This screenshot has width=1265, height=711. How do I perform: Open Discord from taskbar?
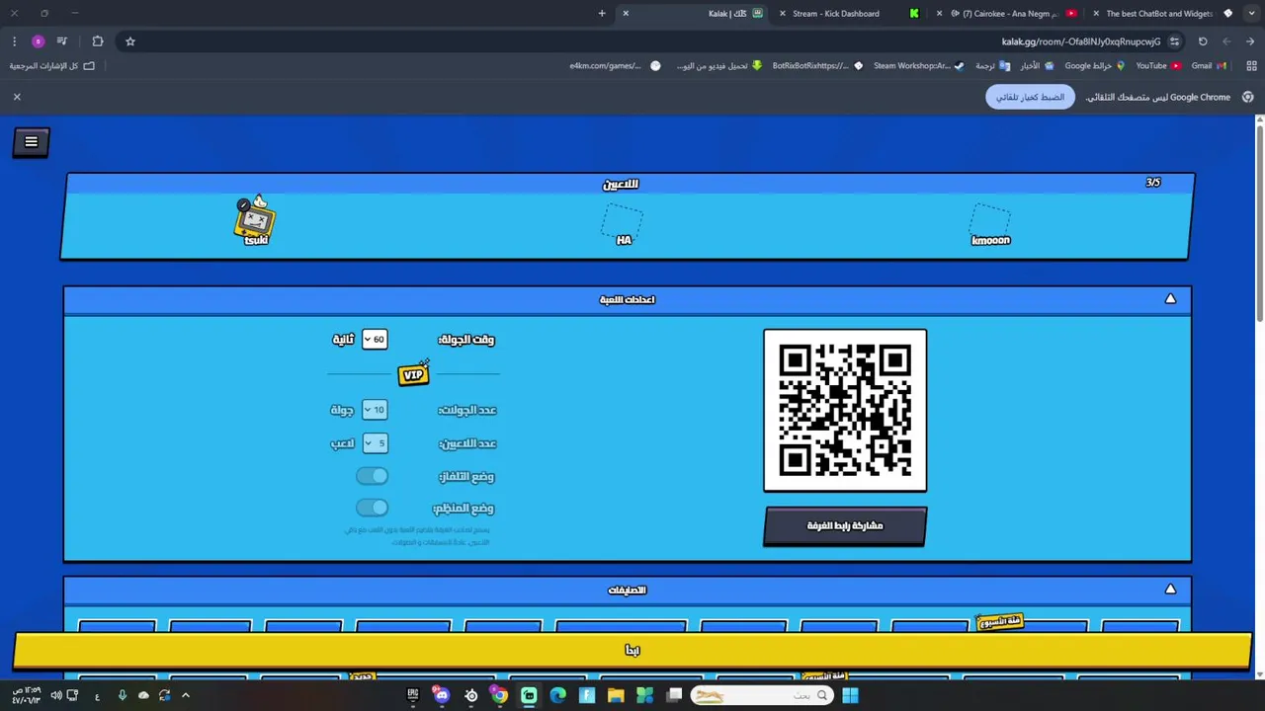(x=442, y=695)
